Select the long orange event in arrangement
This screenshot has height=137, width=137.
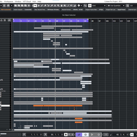click(x=58, y=106)
